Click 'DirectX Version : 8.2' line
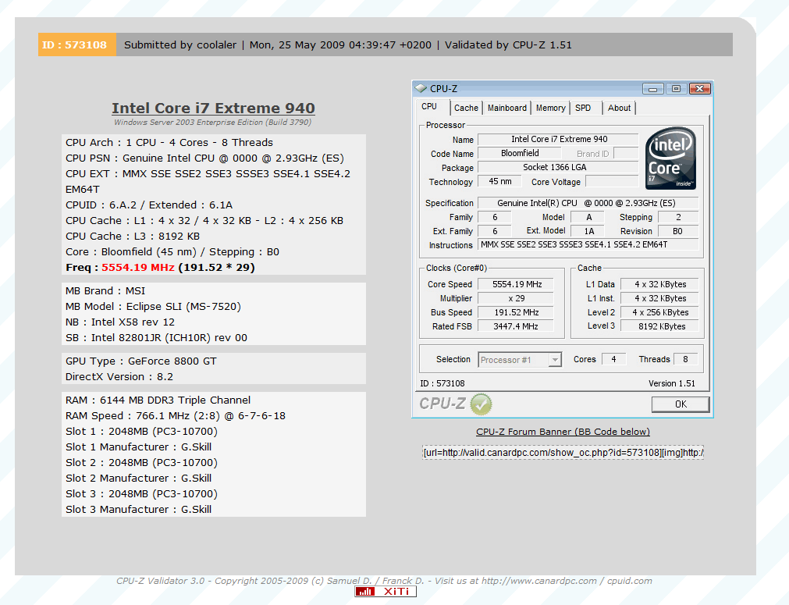The width and height of the screenshot is (789, 605). [119, 376]
